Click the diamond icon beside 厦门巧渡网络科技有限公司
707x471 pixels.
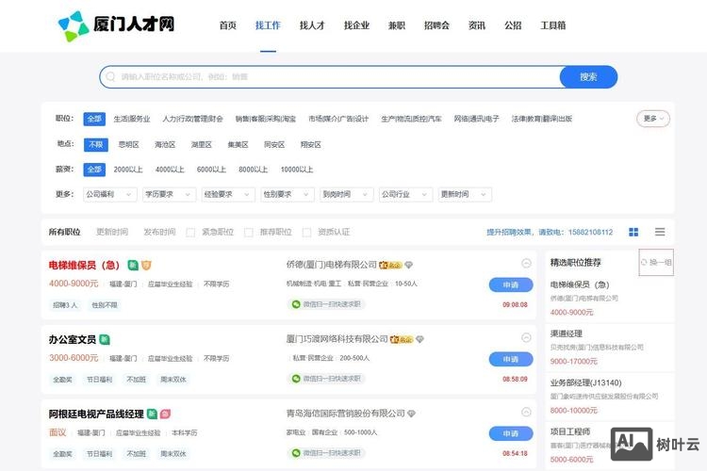pyautogui.click(x=419, y=339)
